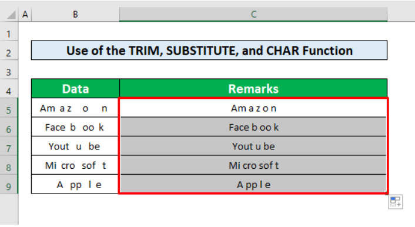This screenshot has width=415, height=227.
Task: Click the title cell about TRIM, SUBSTITUTE, CHAR
Action: [x=209, y=51]
